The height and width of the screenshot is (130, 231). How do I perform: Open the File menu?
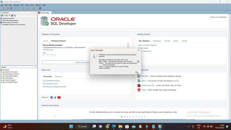click(x=2, y=5)
